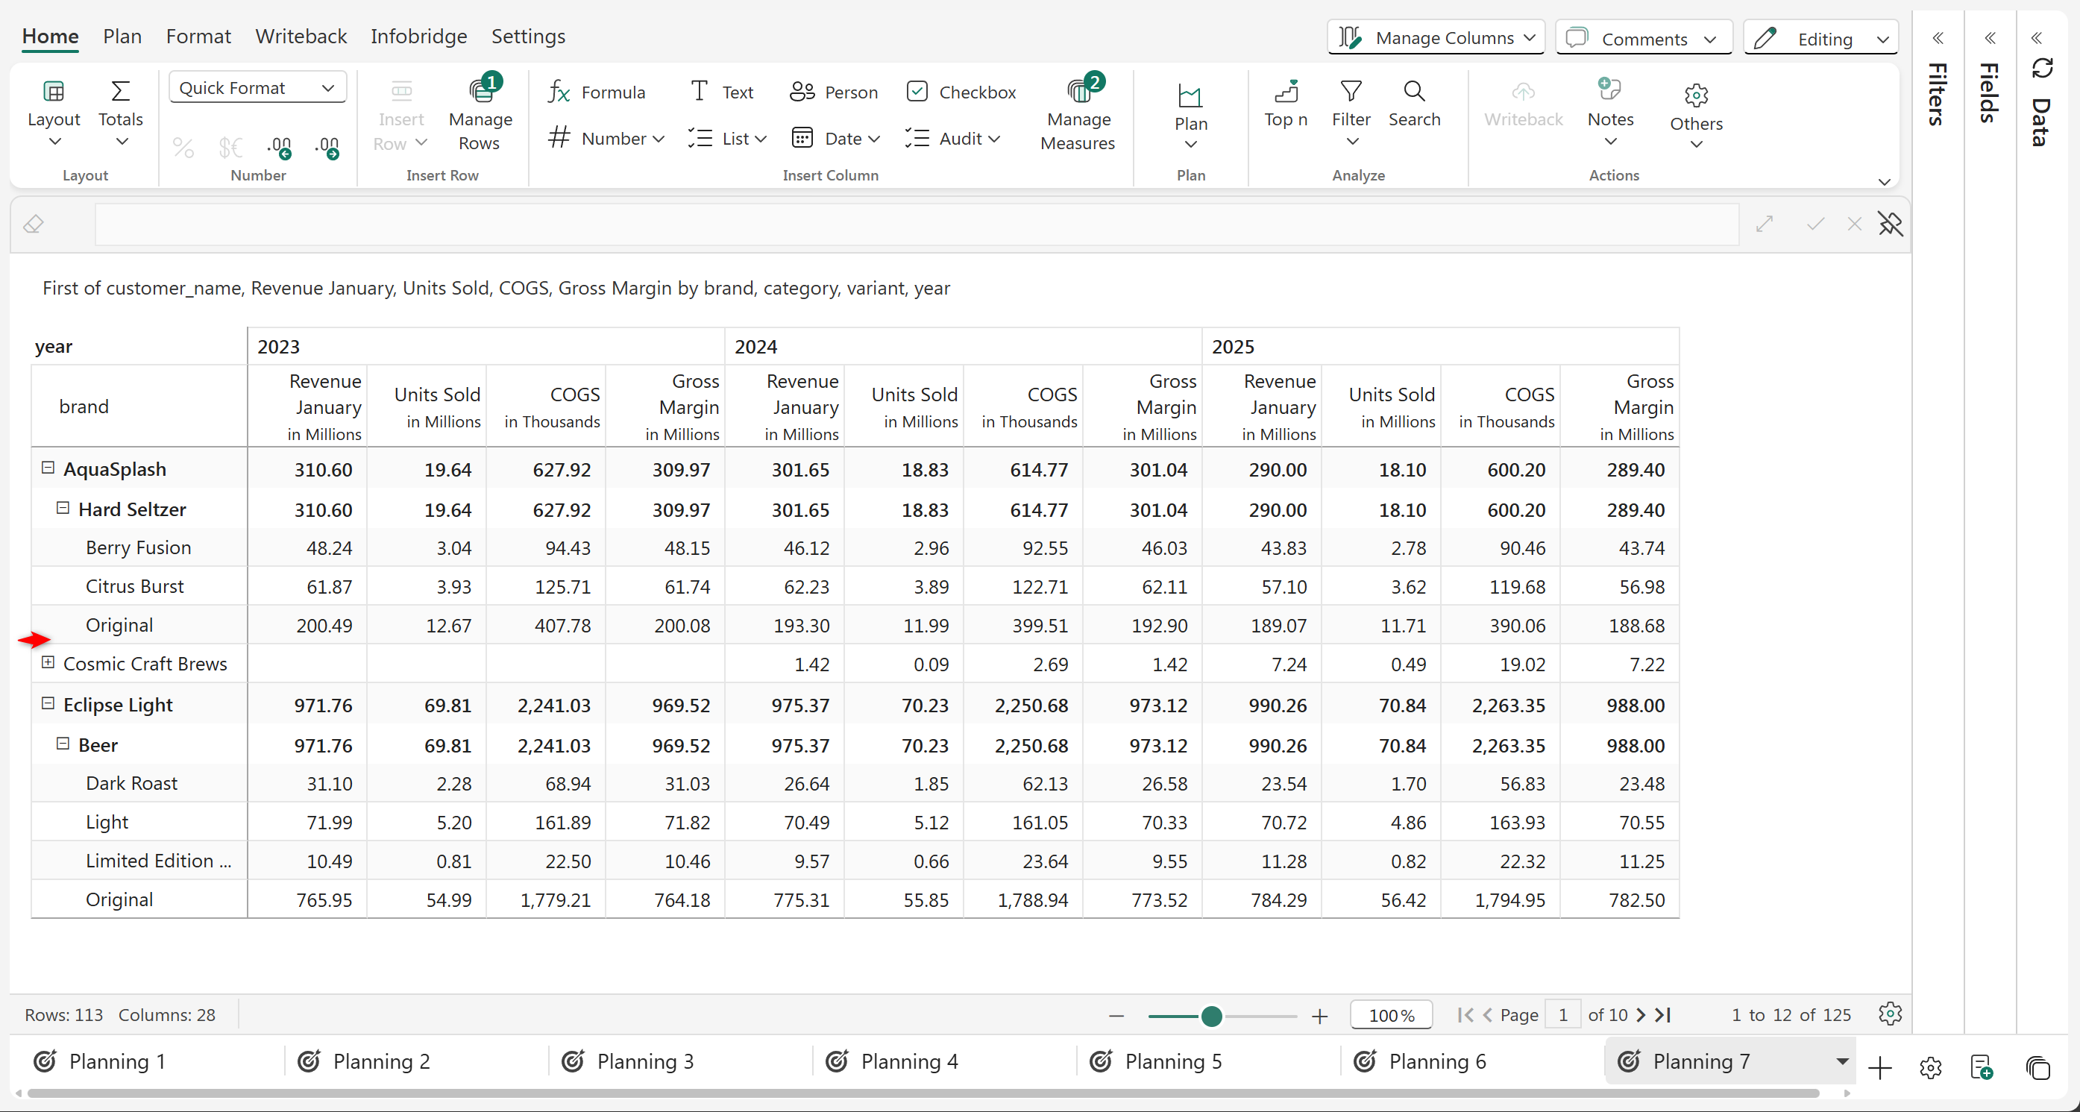Image resolution: width=2080 pixels, height=1112 pixels.
Task: Click the eraser icon in formula bar
Action: [34, 224]
